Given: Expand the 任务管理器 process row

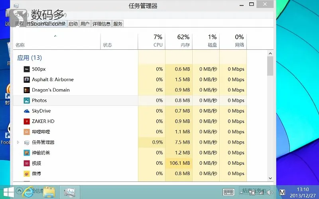Looking at the screenshot, I should pyautogui.click(x=18, y=142).
